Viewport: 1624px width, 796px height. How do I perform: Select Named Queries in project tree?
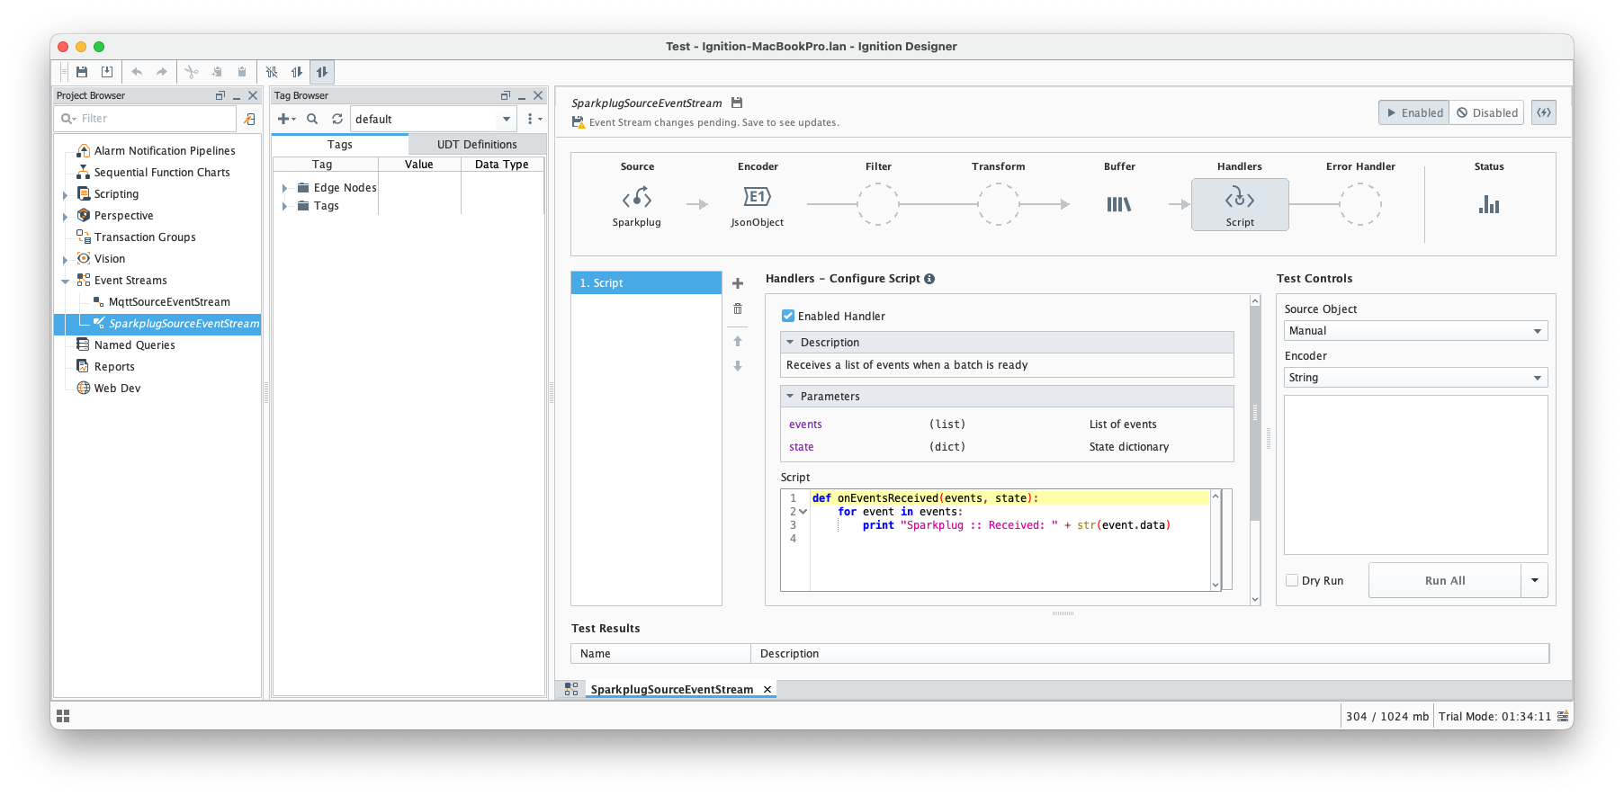coord(135,345)
